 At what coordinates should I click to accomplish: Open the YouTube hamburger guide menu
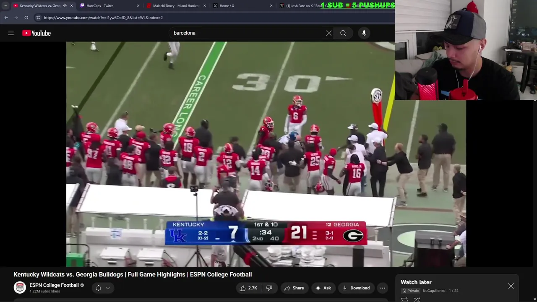click(x=11, y=33)
